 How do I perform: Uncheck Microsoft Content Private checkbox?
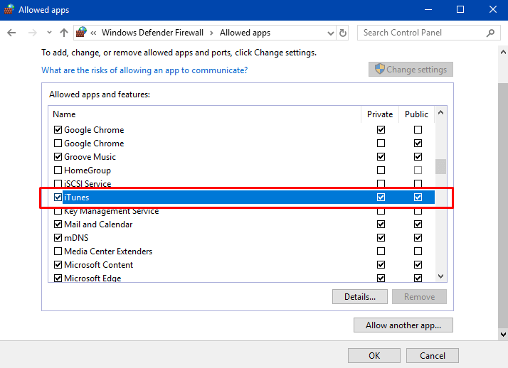point(381,265)
